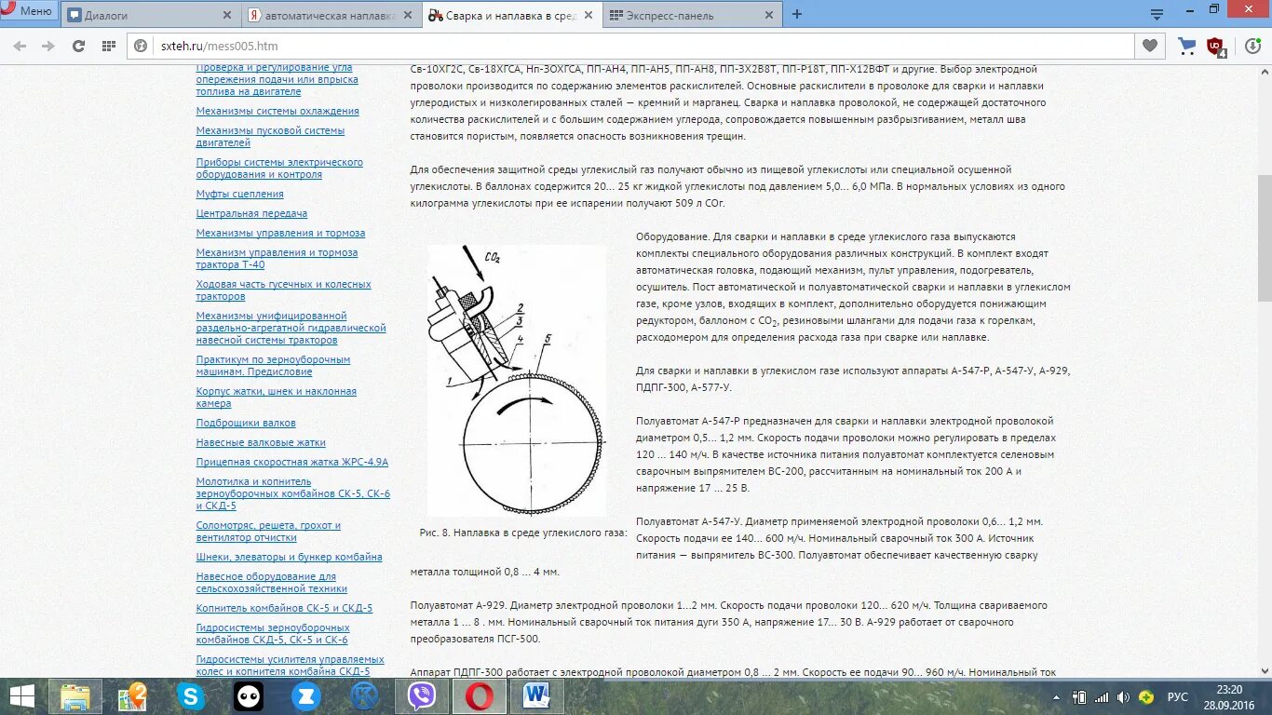1272x715 pixels.
Task: Open the white-eyes black icon app on taskbar
Action: (x=249, y=696)
